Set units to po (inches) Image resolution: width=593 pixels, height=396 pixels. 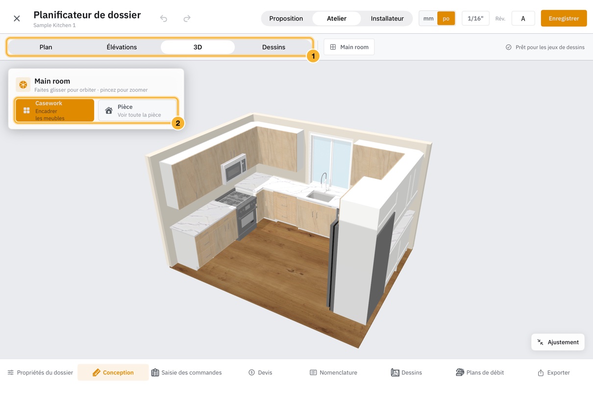(x=446, y=19)
